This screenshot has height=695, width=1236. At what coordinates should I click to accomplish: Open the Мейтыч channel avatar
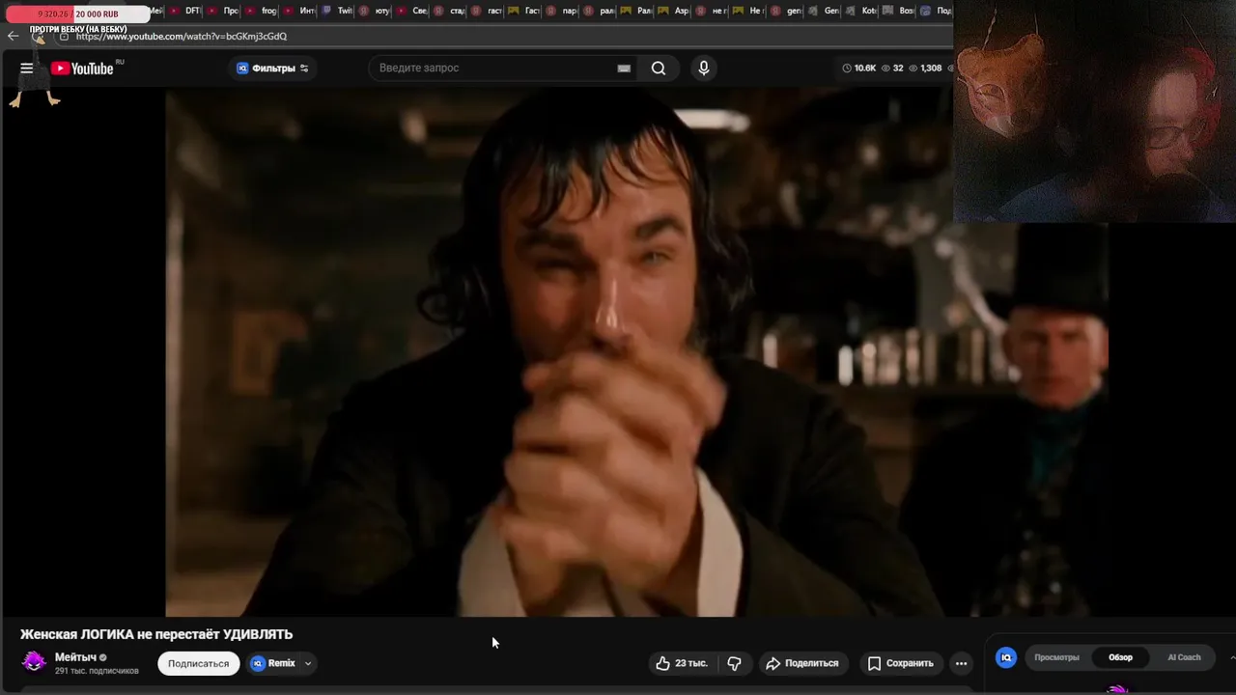pos(34,661)
